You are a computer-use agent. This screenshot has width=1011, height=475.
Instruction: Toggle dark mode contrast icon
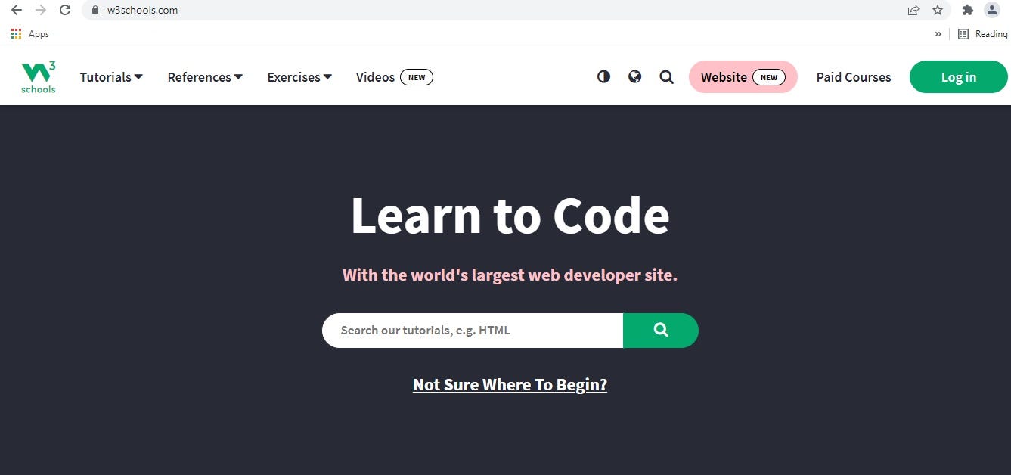[603, 76]
